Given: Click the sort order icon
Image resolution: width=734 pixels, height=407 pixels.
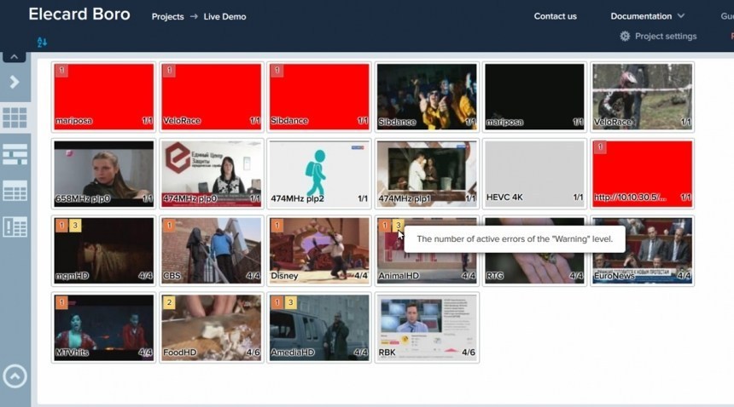Looking at the screenshot, I should pyautogui.click(x=42, y=43).
